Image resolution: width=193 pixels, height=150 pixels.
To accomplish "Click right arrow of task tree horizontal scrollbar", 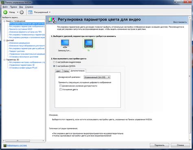I will pos(43,141).
